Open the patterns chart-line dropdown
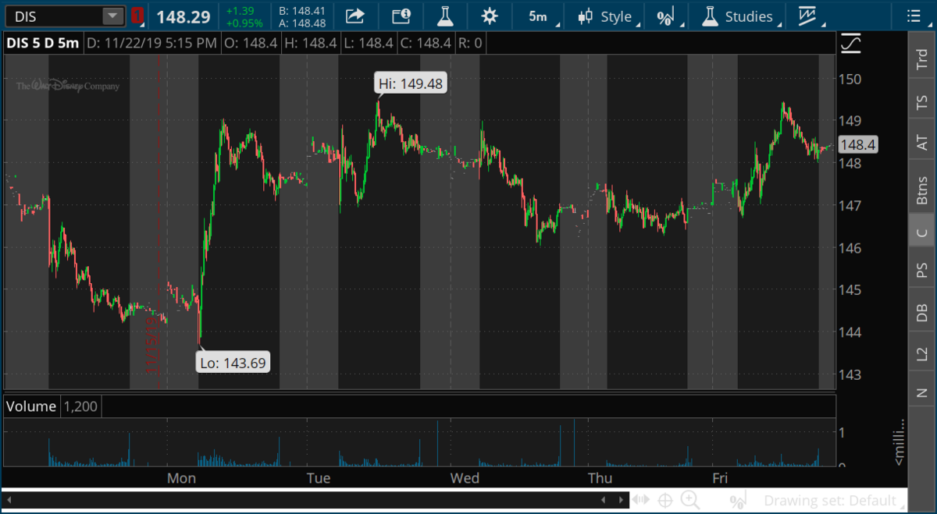 809,16
